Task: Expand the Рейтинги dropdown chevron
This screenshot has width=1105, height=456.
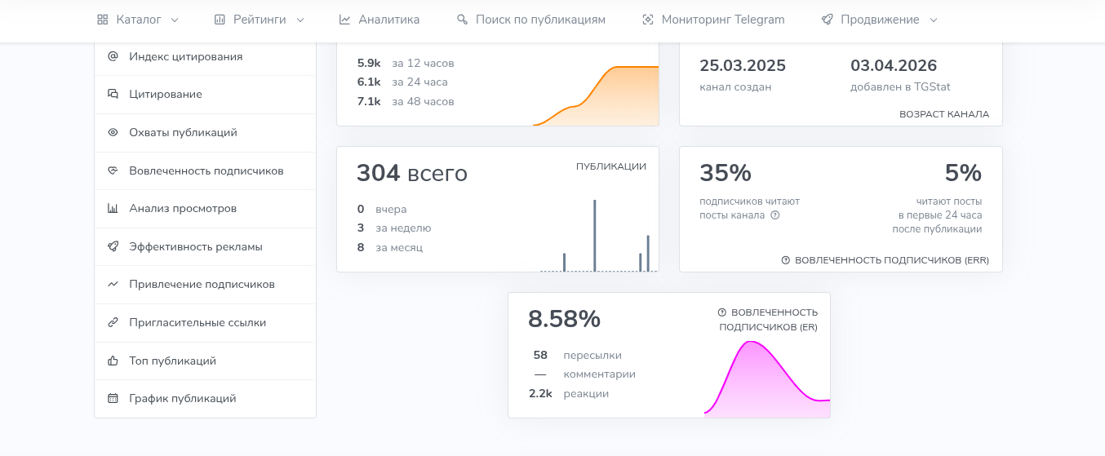Action: coord(300,20)
